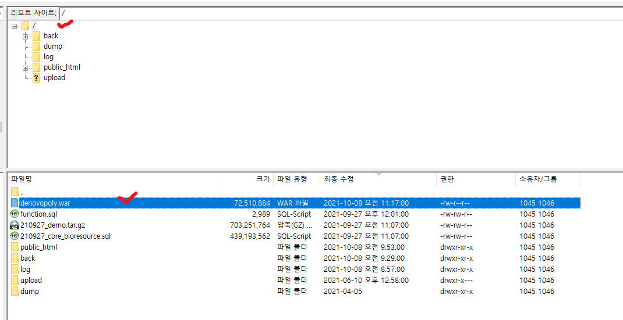Sort file list by 파일명 column
Image resolution: width=623 pixels, height=320 pixels.
pyautogui.click(x=115, y=179)
